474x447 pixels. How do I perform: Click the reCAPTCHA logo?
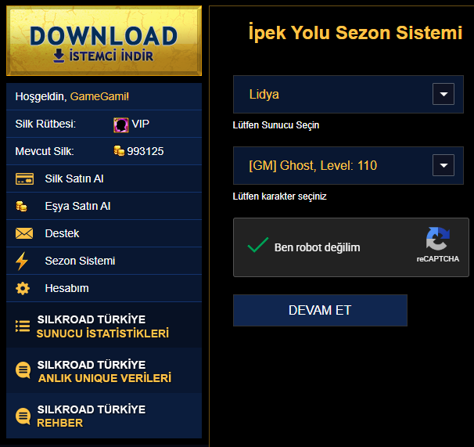pyautogui.click(x=438, y=239)
